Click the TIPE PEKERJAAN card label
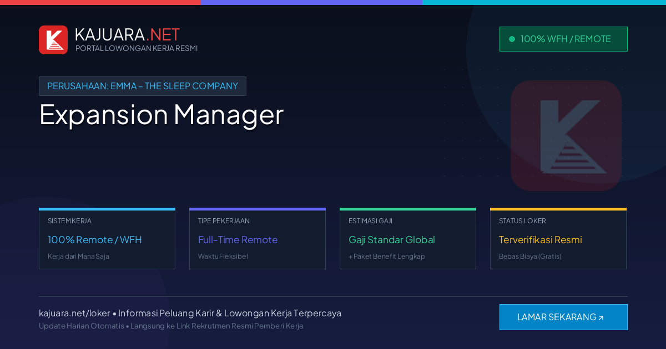 224,221
